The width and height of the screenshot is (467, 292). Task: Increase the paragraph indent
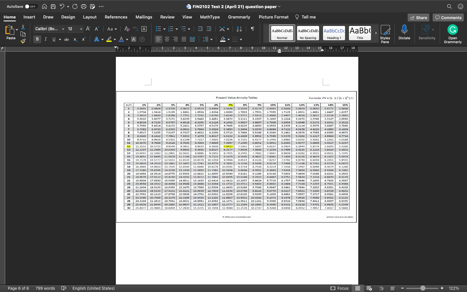[x=209, y=29]
